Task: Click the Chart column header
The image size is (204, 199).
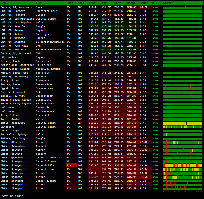Action: (x=167, y=3)
